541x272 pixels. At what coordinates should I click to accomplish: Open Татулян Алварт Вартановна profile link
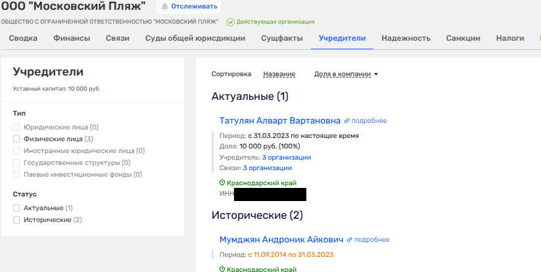280,121
